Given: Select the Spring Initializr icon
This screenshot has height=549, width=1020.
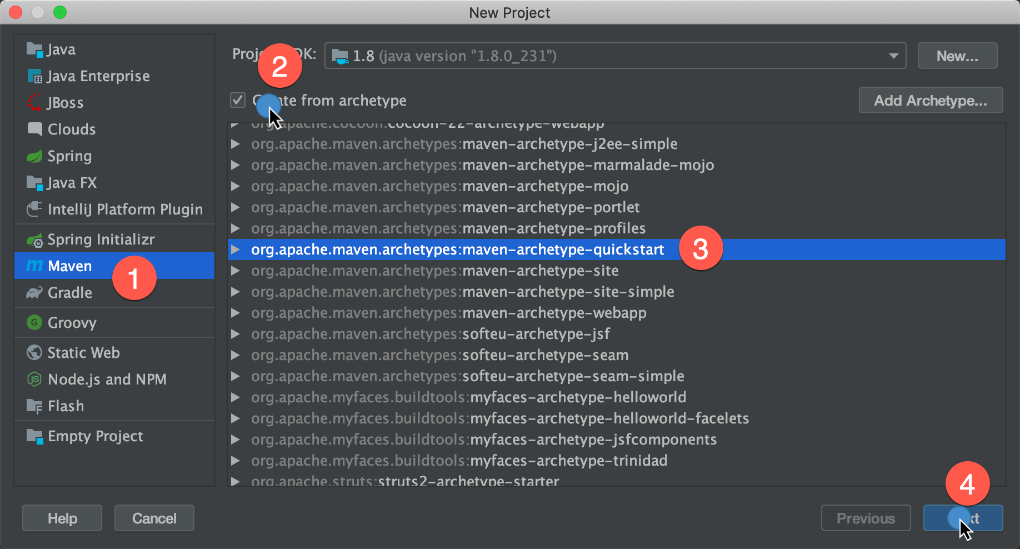Looking at the screenshot, I should [34, 240].
